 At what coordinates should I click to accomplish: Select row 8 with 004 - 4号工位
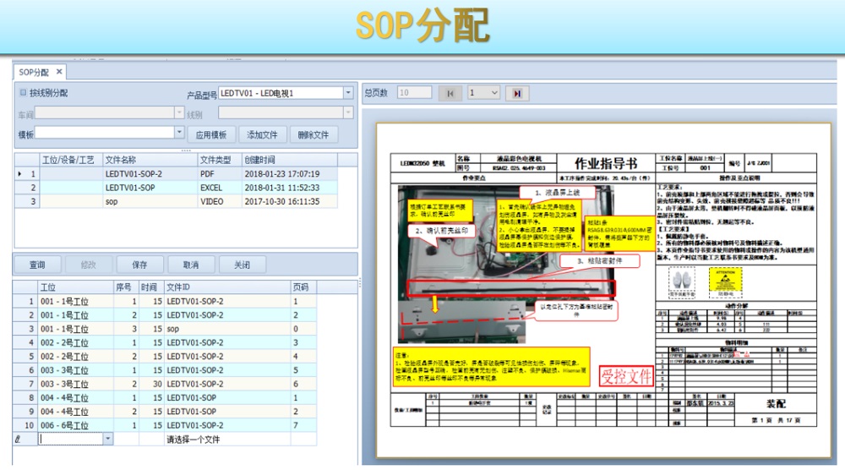(x=165, y=398)
